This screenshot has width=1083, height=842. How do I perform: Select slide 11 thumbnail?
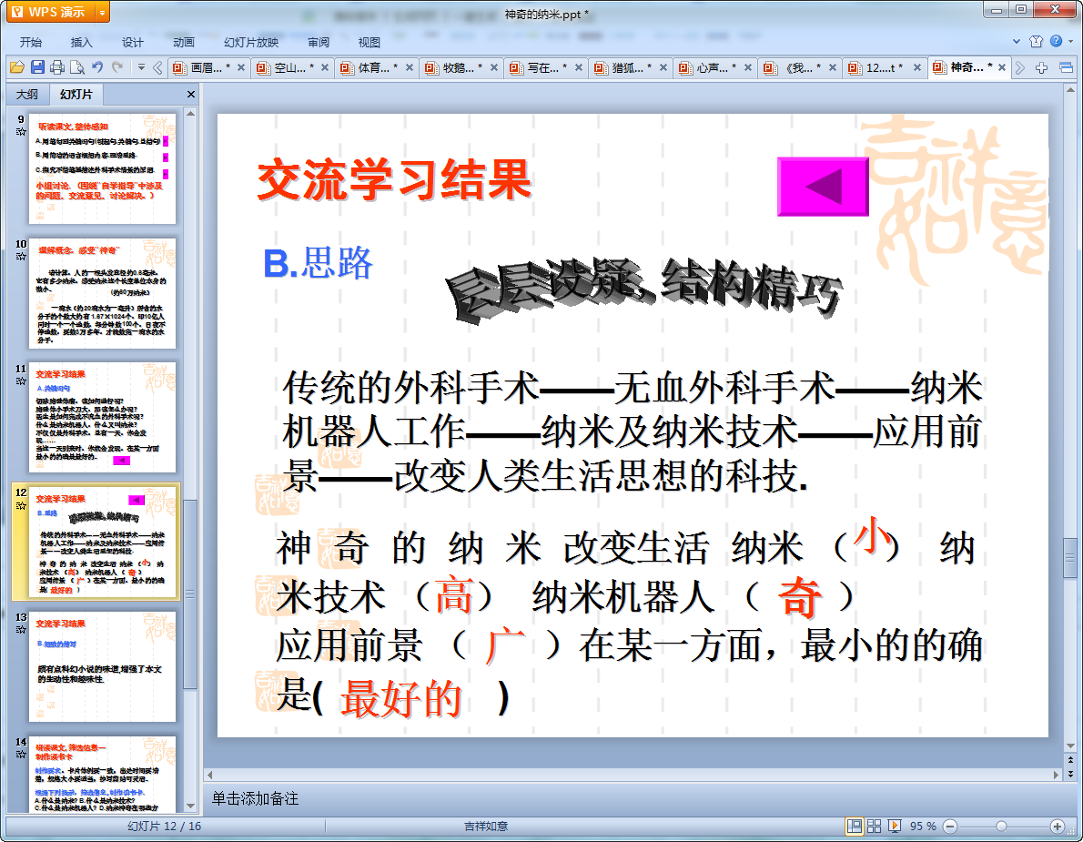[102, 417]
